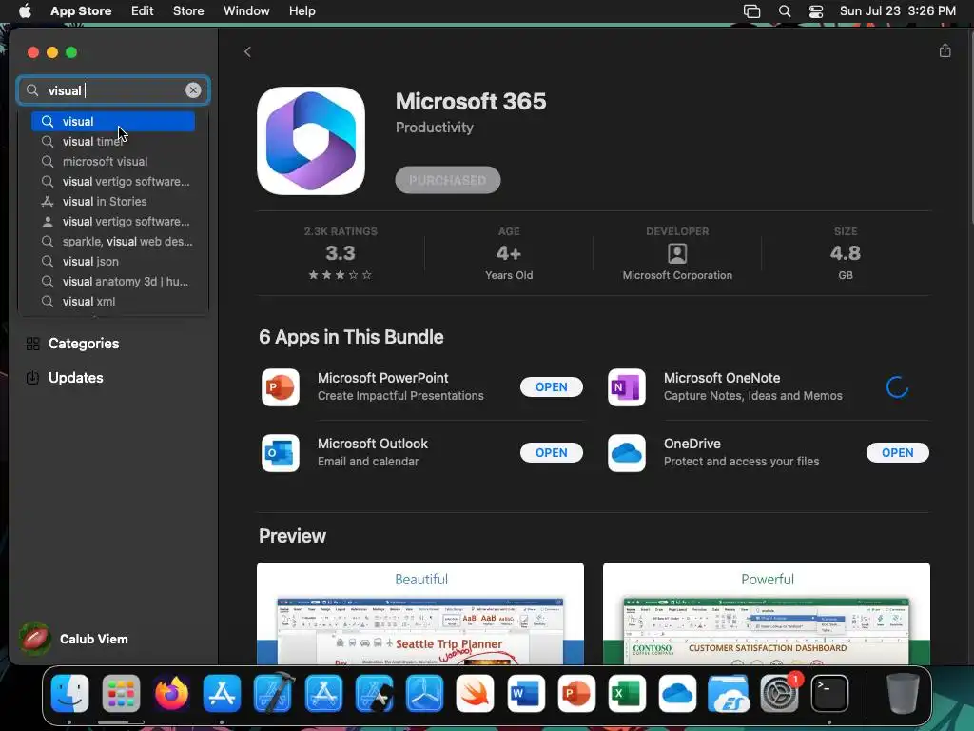Open the Store menu in menu bar
Image resolution: width=974 pixels, height=731 pixels.
tap(188, 10)
